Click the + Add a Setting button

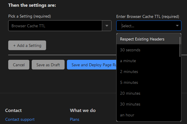[27, 45]
